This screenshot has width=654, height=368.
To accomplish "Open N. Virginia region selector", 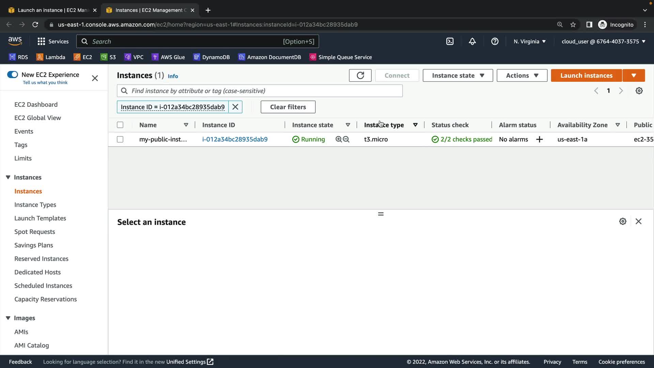I will (529, 41).
